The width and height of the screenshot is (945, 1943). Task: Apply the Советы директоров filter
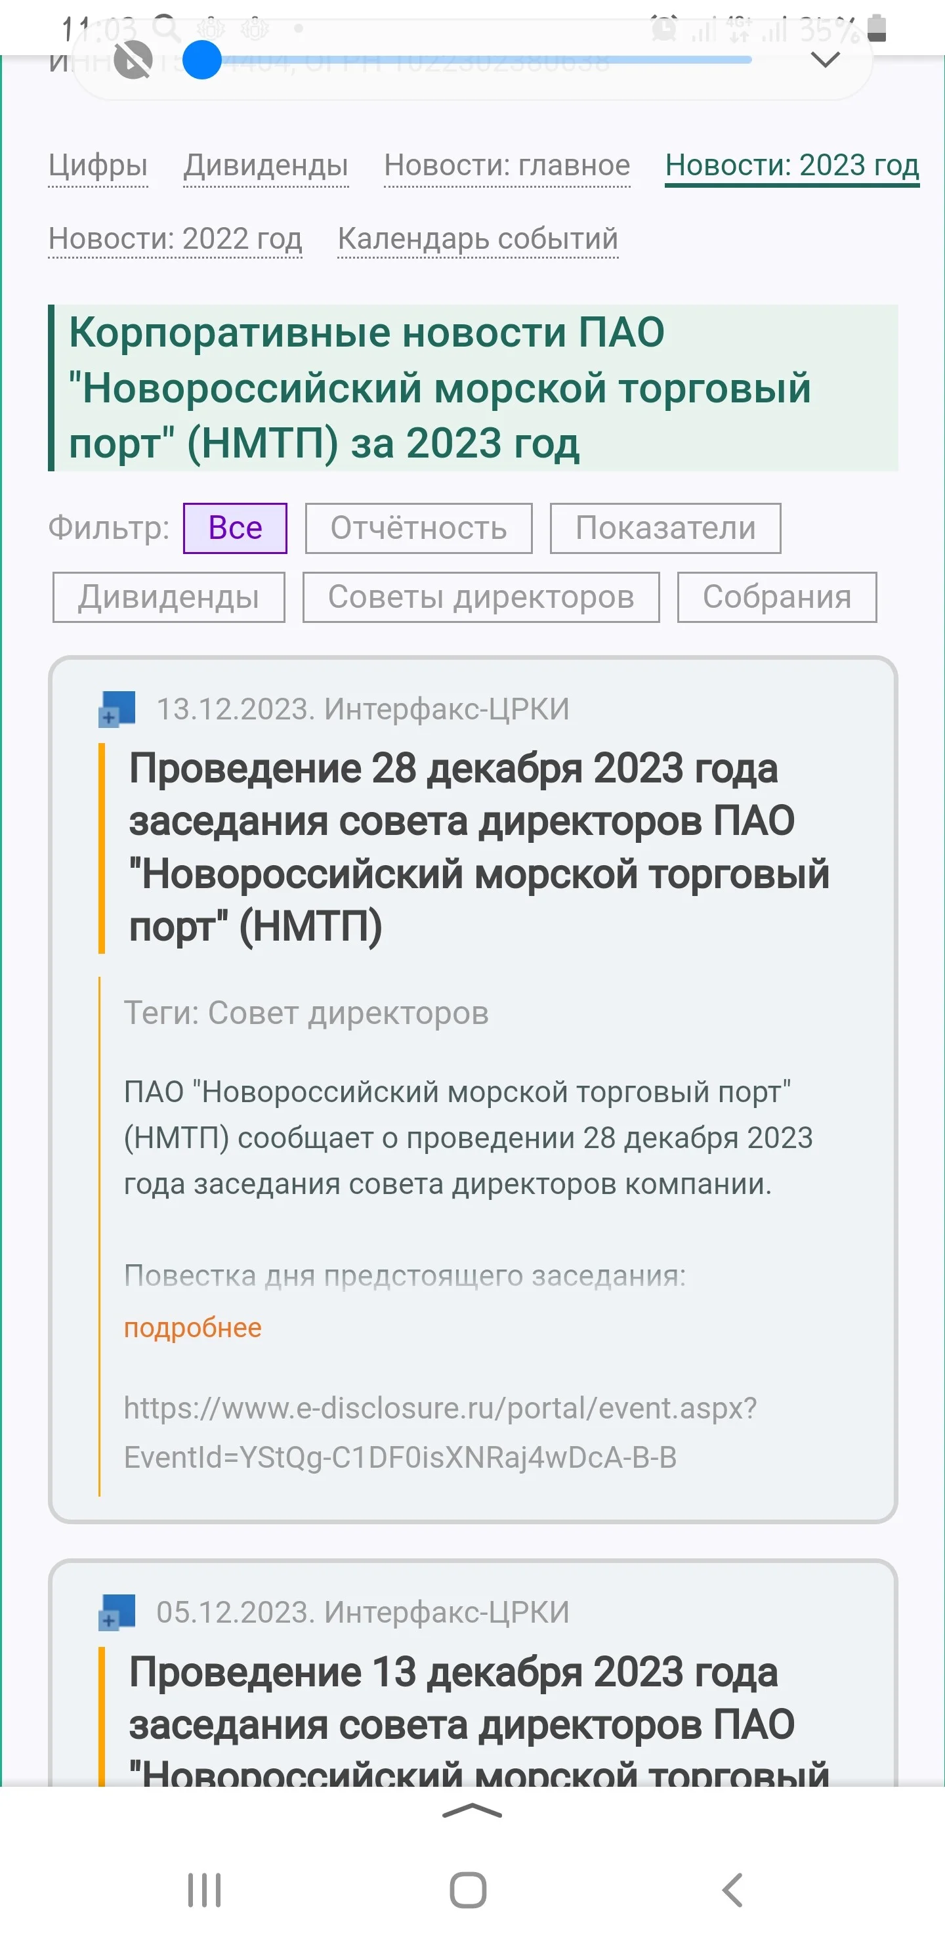[481, 597]
